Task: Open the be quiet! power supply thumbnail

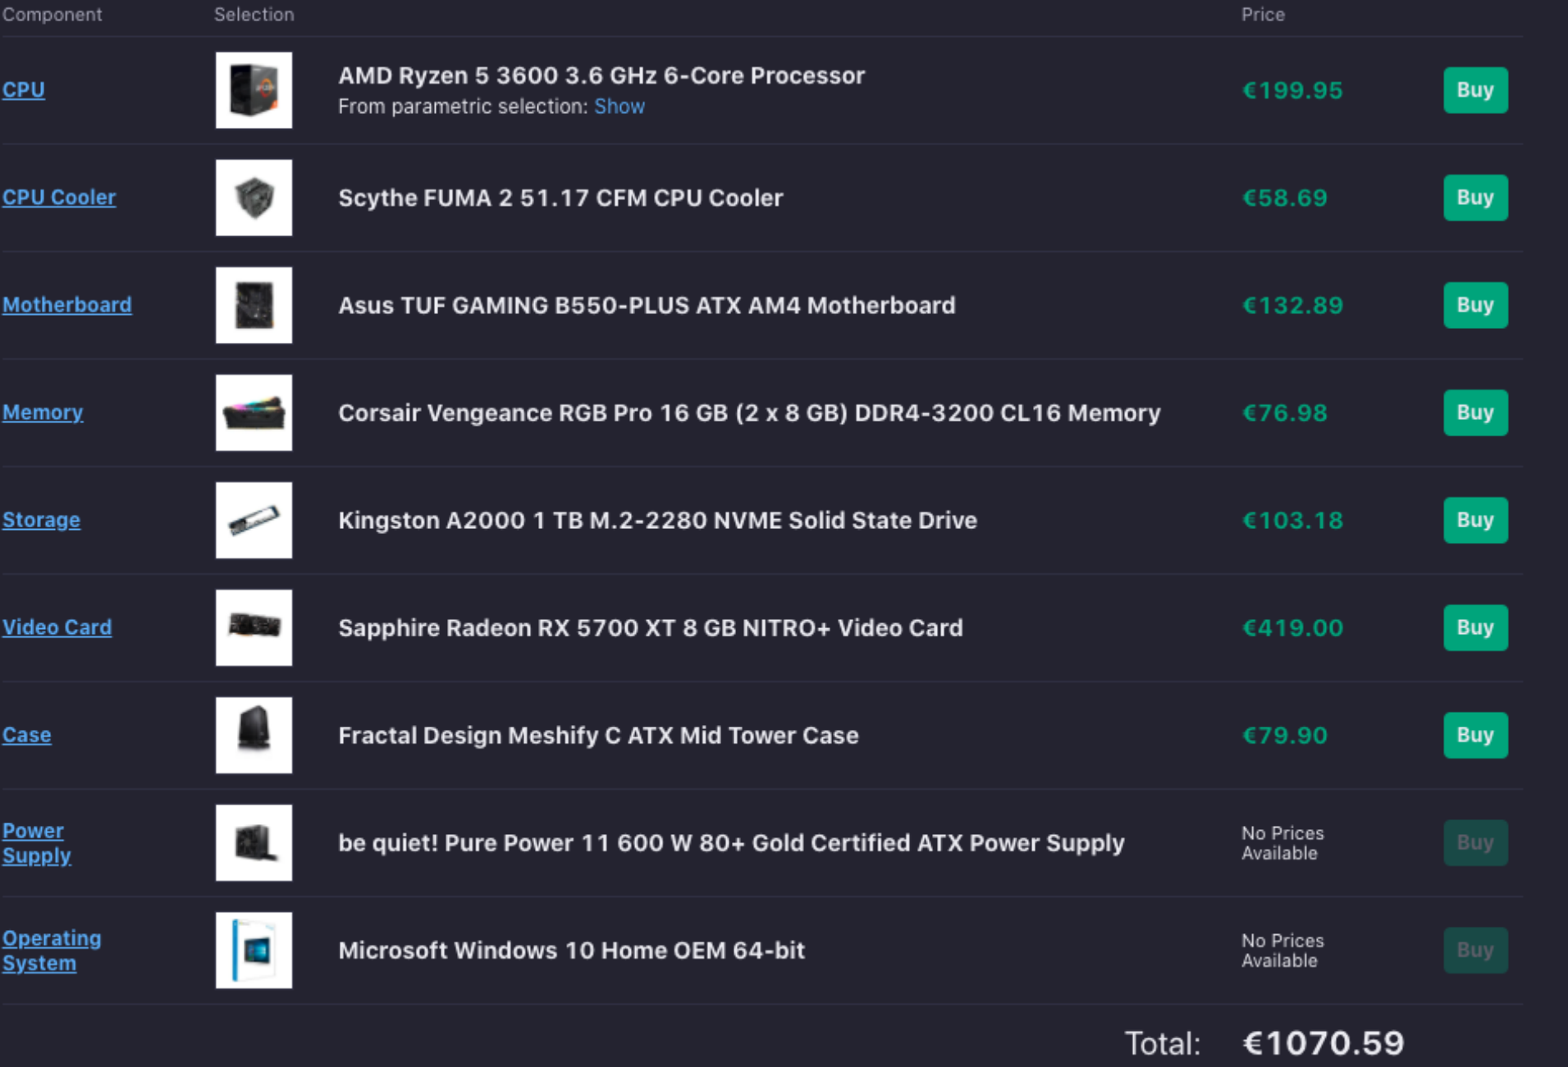Action: pos(254,842)
